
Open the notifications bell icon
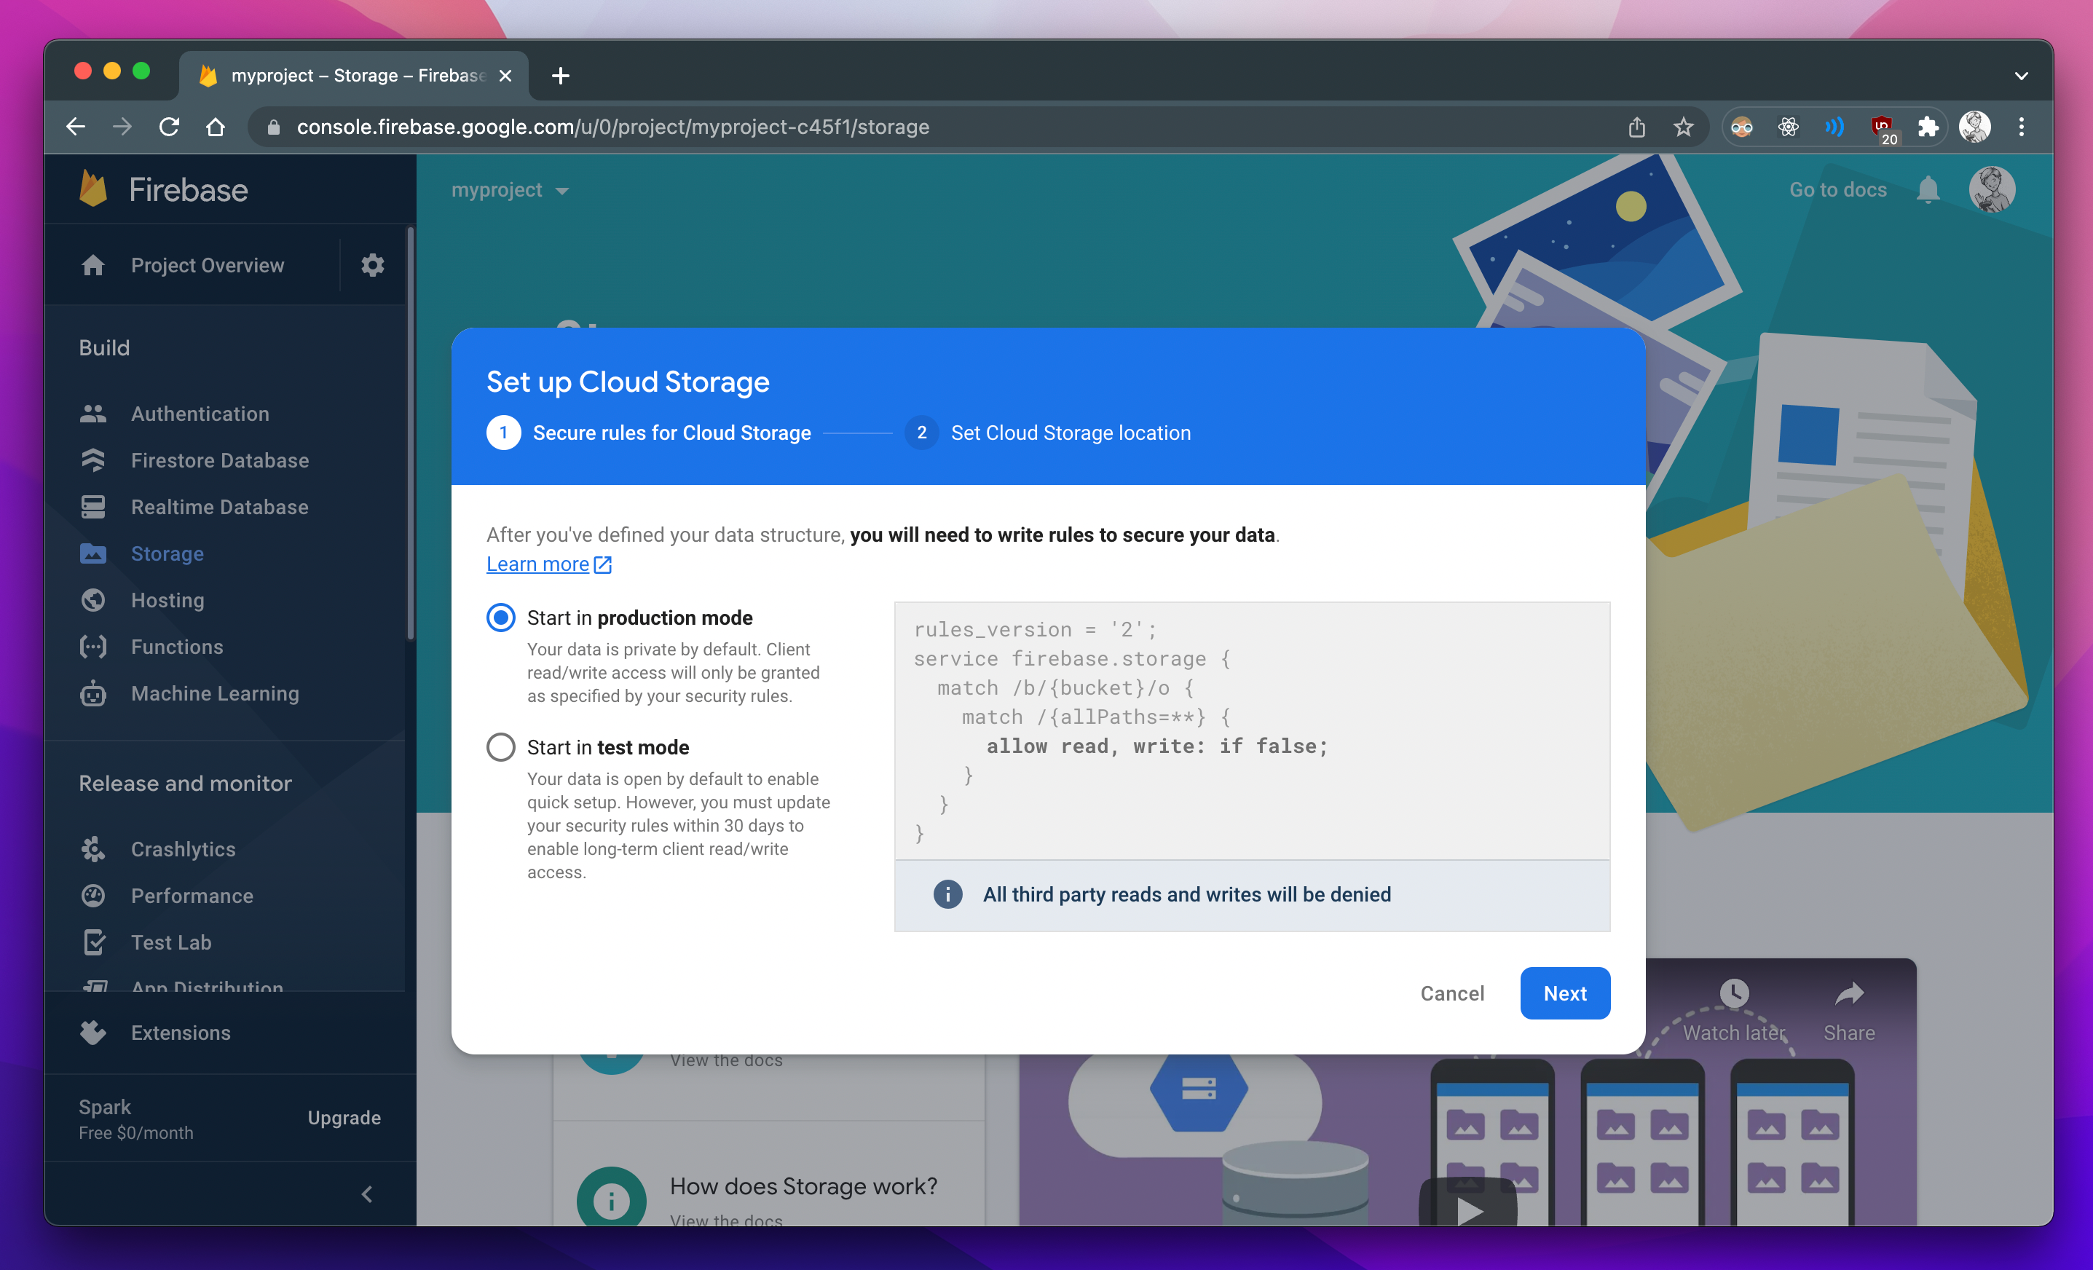pyautogui.click(x=1928, y=189)
